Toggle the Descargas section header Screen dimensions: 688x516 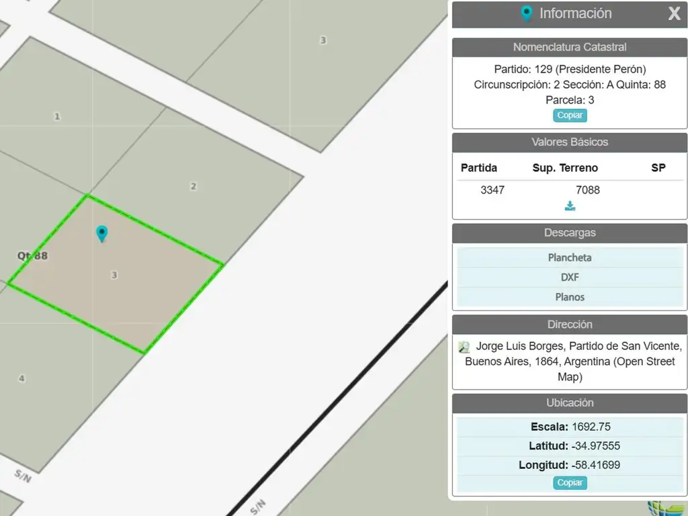click(570, 233)
